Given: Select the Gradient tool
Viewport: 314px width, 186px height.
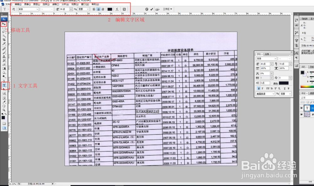Looking at the screenshot, I should click(x=4, y=69).
